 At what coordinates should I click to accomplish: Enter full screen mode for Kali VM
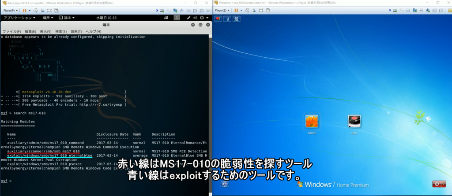(x=49, y=11)
